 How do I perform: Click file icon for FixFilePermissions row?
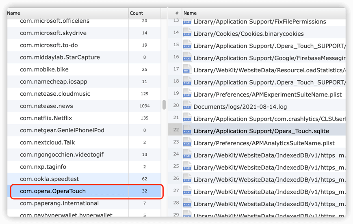point(187,21)
